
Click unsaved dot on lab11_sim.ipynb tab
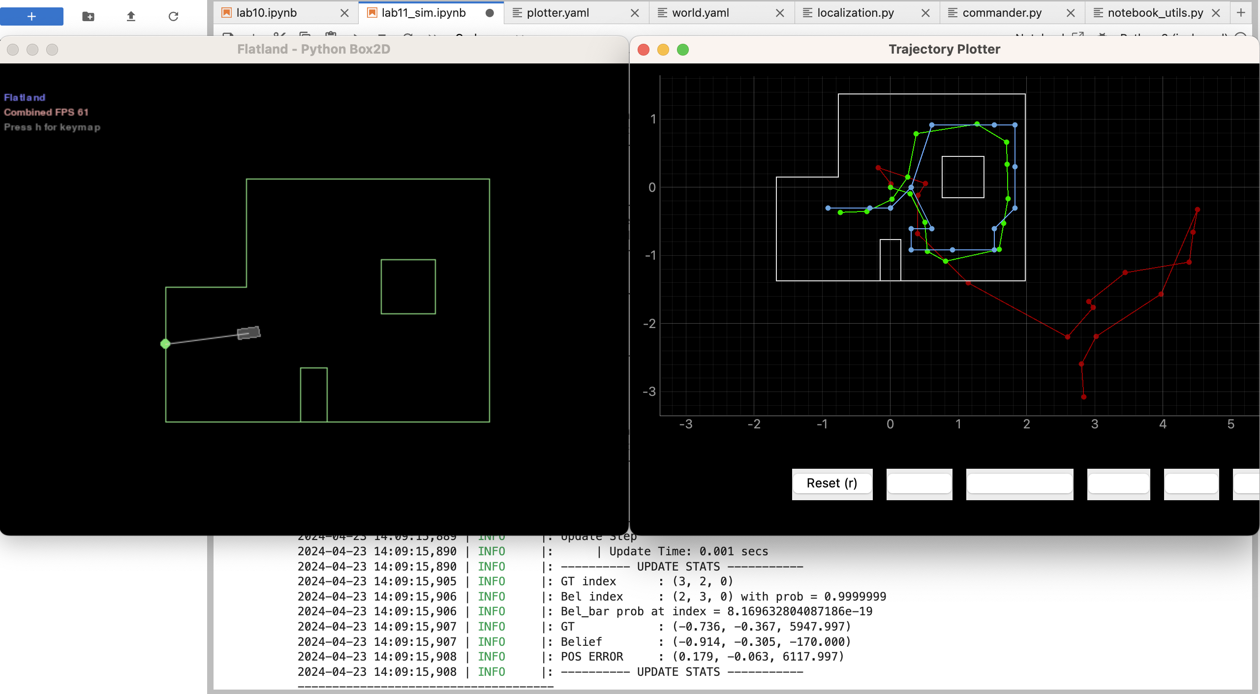click(x=490, y=13)
